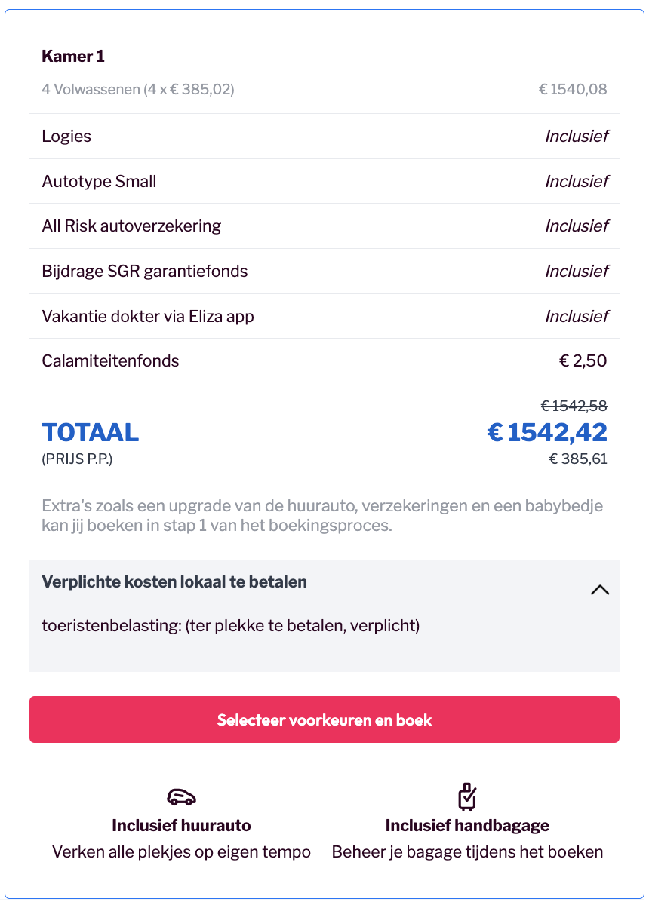Click the Autotype Small row
Viewport: 646px width, 902px height.
pos(325,181)
